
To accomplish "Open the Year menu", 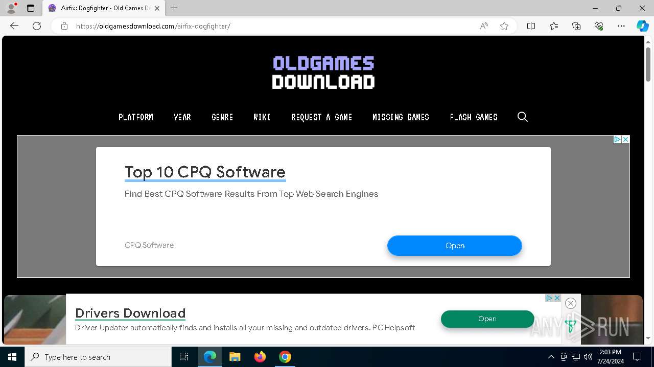I will (x=182, y=117).
